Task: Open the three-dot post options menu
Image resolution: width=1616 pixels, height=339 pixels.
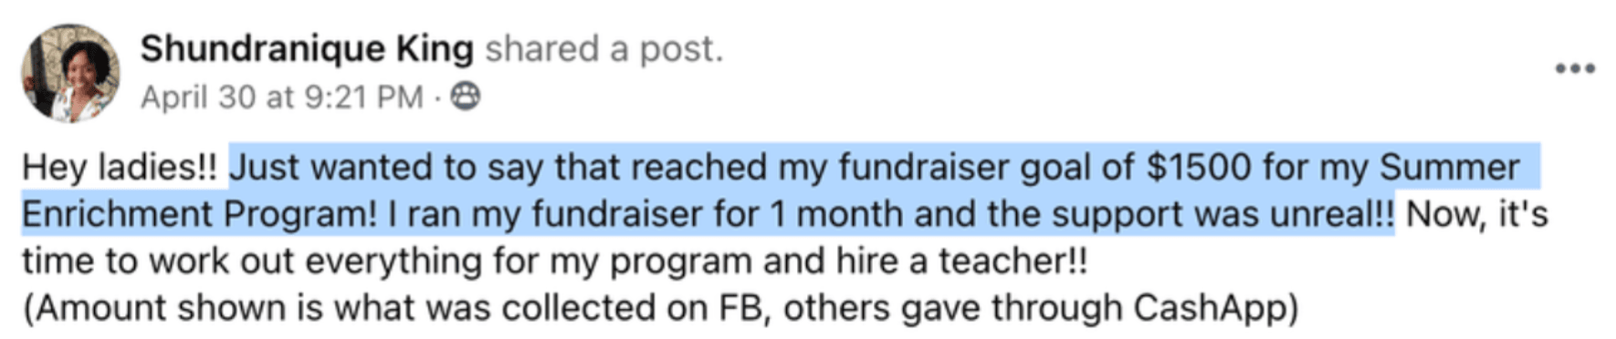Action: [1576, 68]
